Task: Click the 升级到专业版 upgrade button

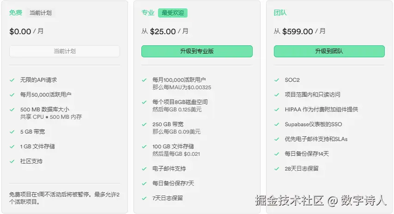Action: coord(197,51)
